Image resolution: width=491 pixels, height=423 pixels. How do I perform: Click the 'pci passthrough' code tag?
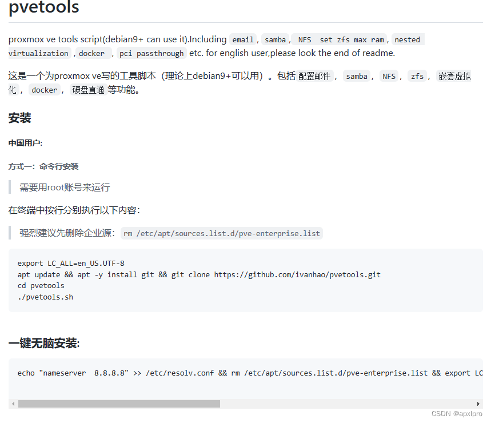point(151,54)
